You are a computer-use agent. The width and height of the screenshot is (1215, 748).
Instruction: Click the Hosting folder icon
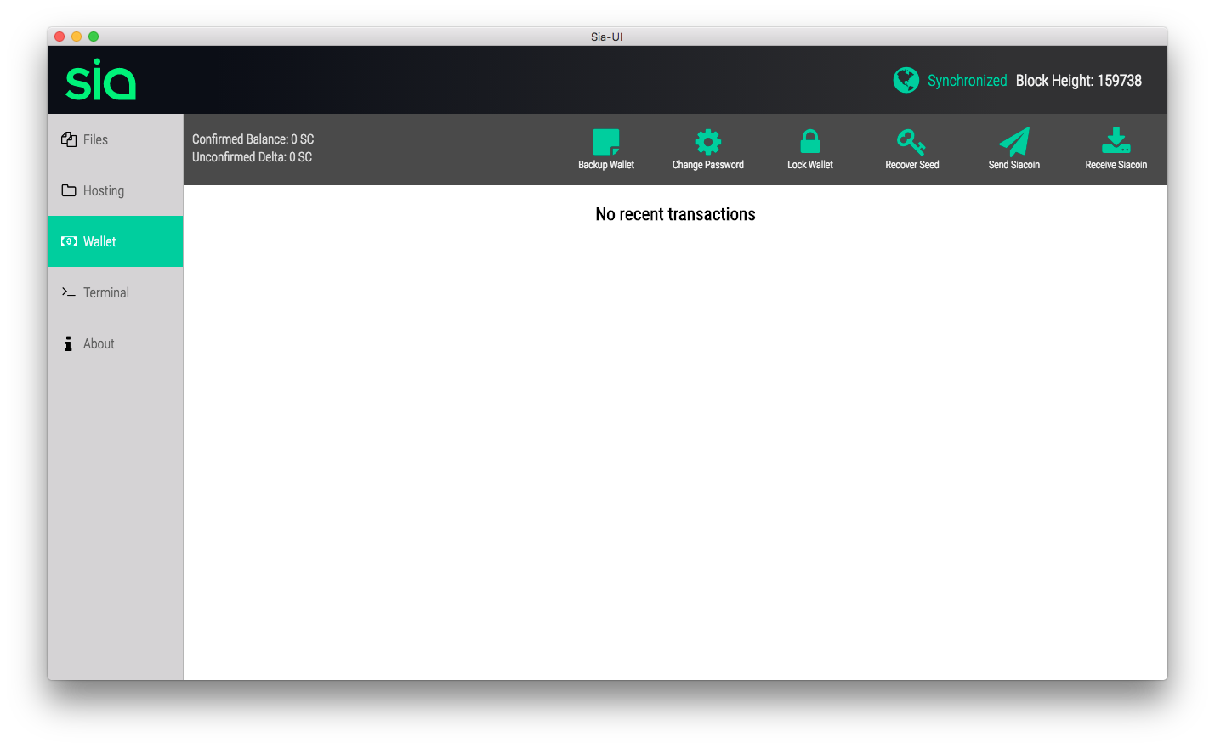69,190
